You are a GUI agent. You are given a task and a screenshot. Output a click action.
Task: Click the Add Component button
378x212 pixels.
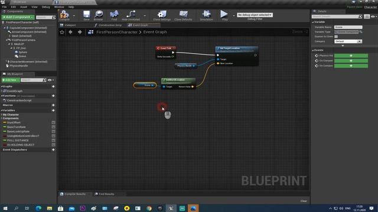click(18, 17)
